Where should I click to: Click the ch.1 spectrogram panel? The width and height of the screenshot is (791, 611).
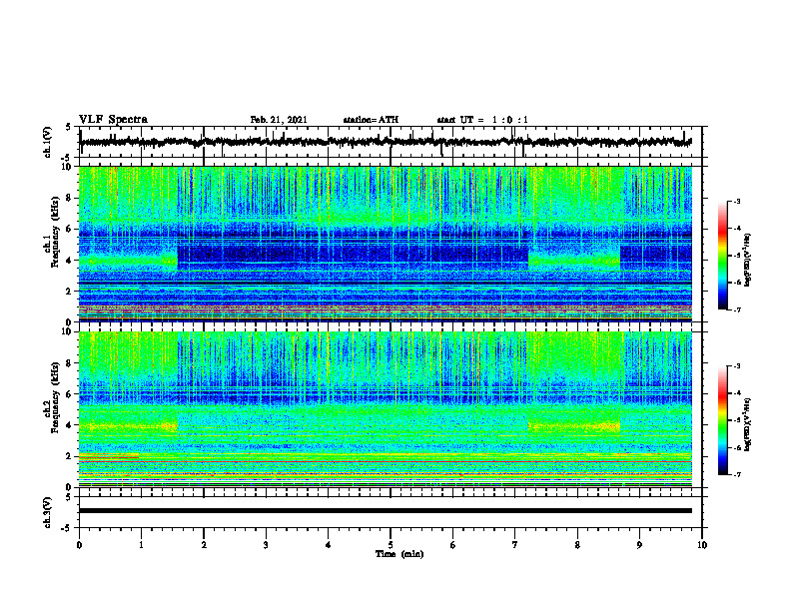click(386, 244)
